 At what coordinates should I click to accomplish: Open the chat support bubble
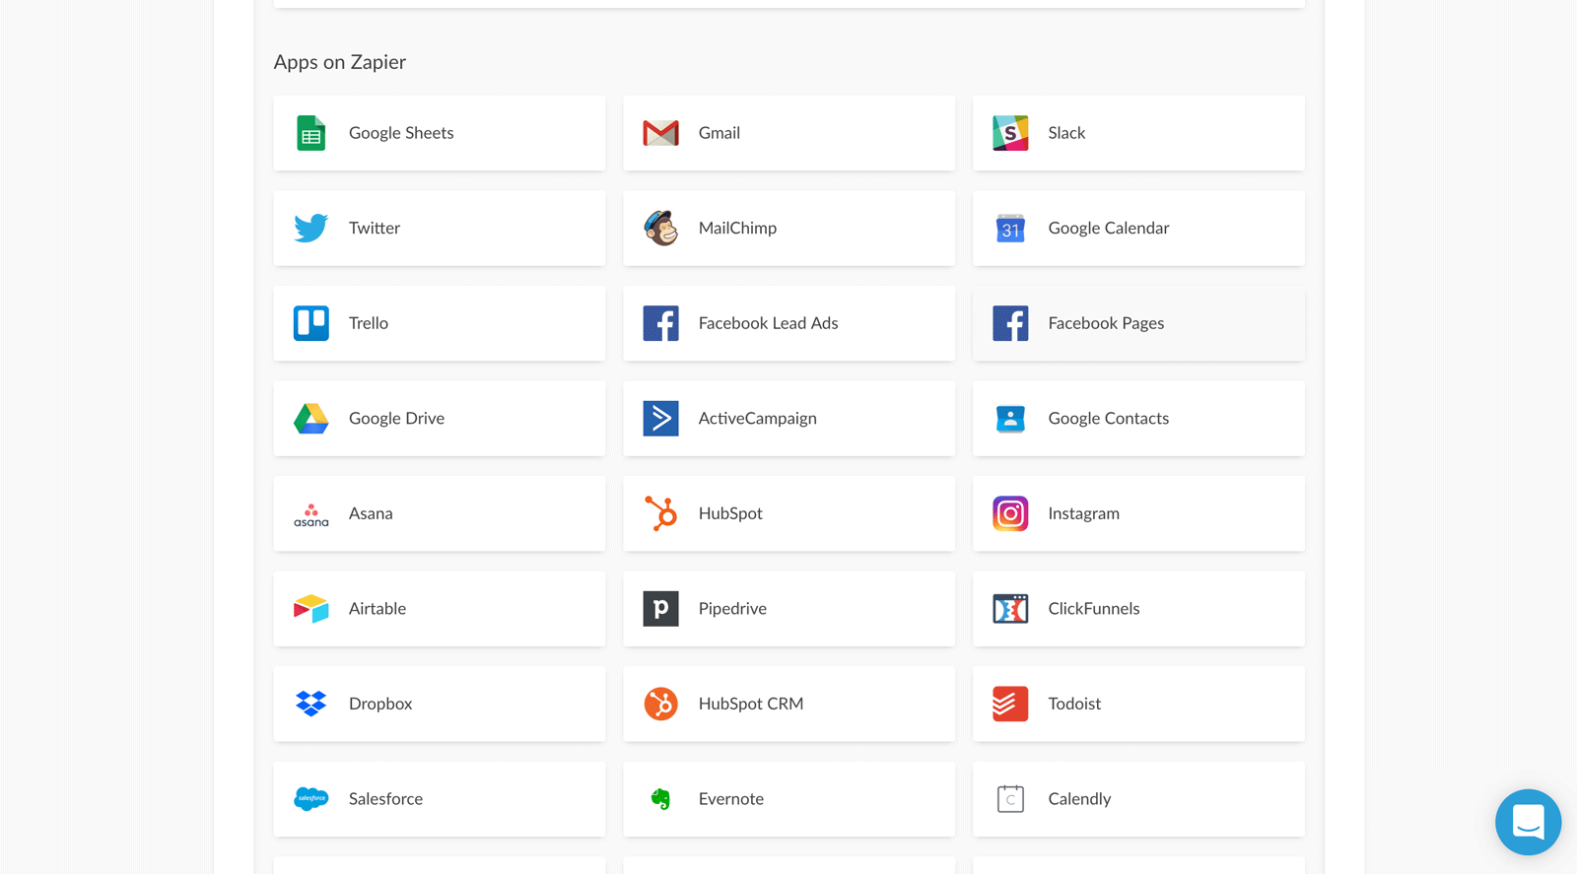click(x=1528, y=822)
